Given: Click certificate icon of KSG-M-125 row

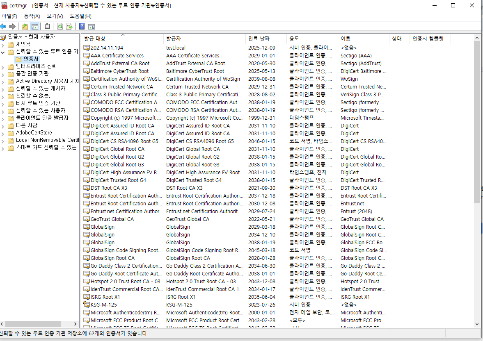Looking at the screenshot, I should [x=87, y=305].
